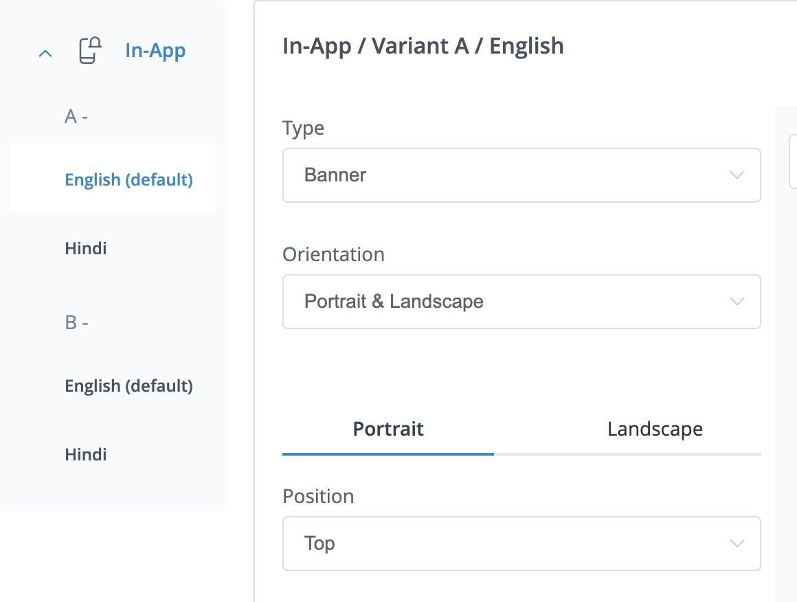Viewport: 797px width, 602px height.
Task: Open the Position dropdown showing Top
Action: 508,544
